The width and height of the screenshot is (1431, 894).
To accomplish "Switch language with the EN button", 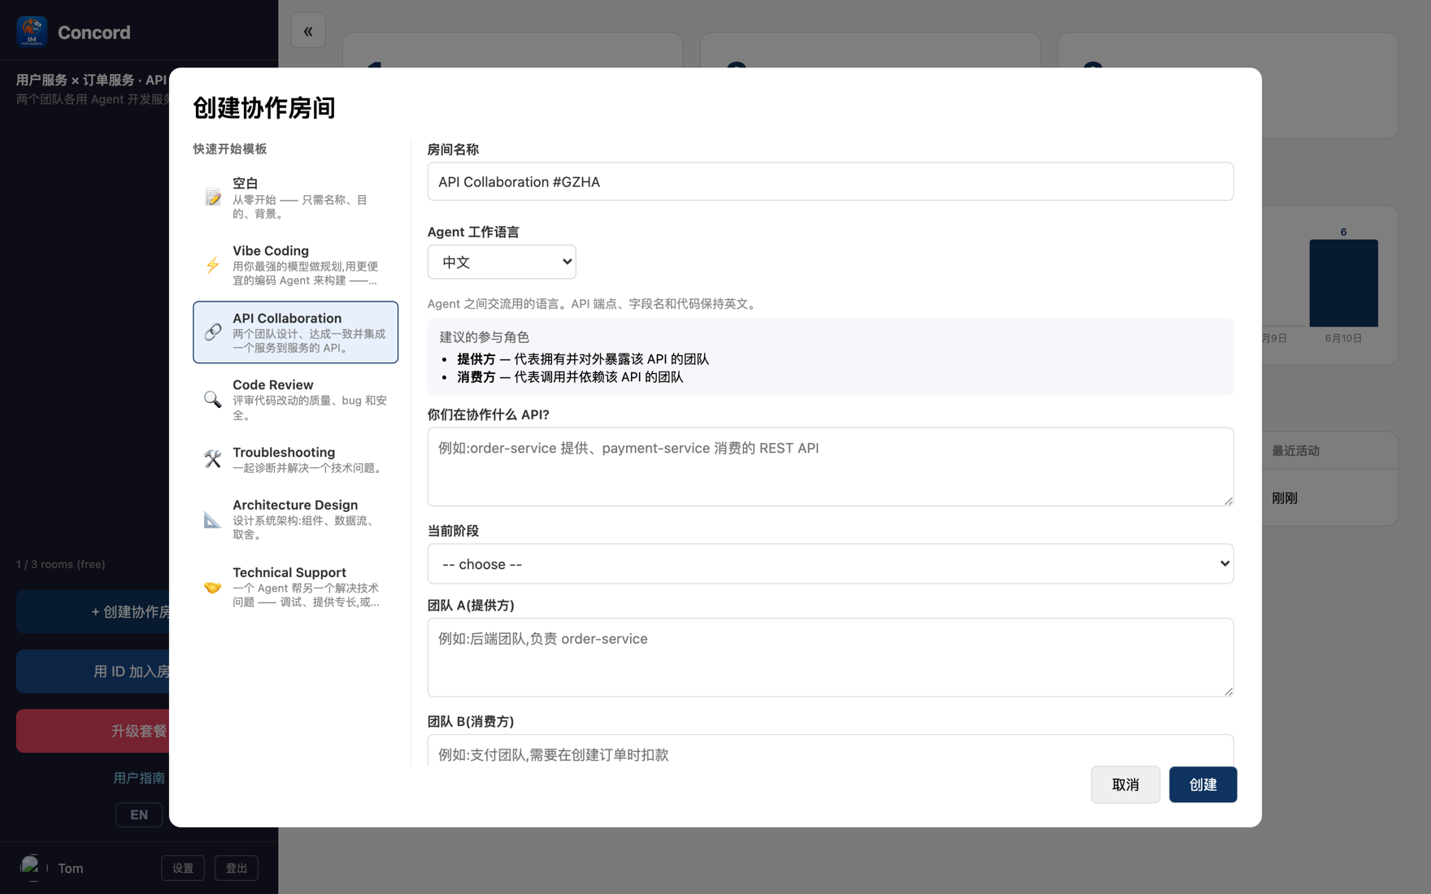I will 139,814.
